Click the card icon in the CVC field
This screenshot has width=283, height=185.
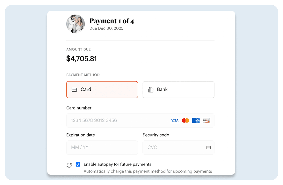click(x=209, y=147)
